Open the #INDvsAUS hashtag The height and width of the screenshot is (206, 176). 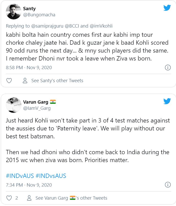click(51, 176)
